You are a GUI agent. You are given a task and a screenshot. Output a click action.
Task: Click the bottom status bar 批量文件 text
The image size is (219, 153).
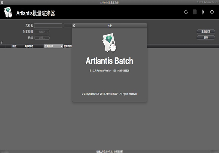[109, 152]
